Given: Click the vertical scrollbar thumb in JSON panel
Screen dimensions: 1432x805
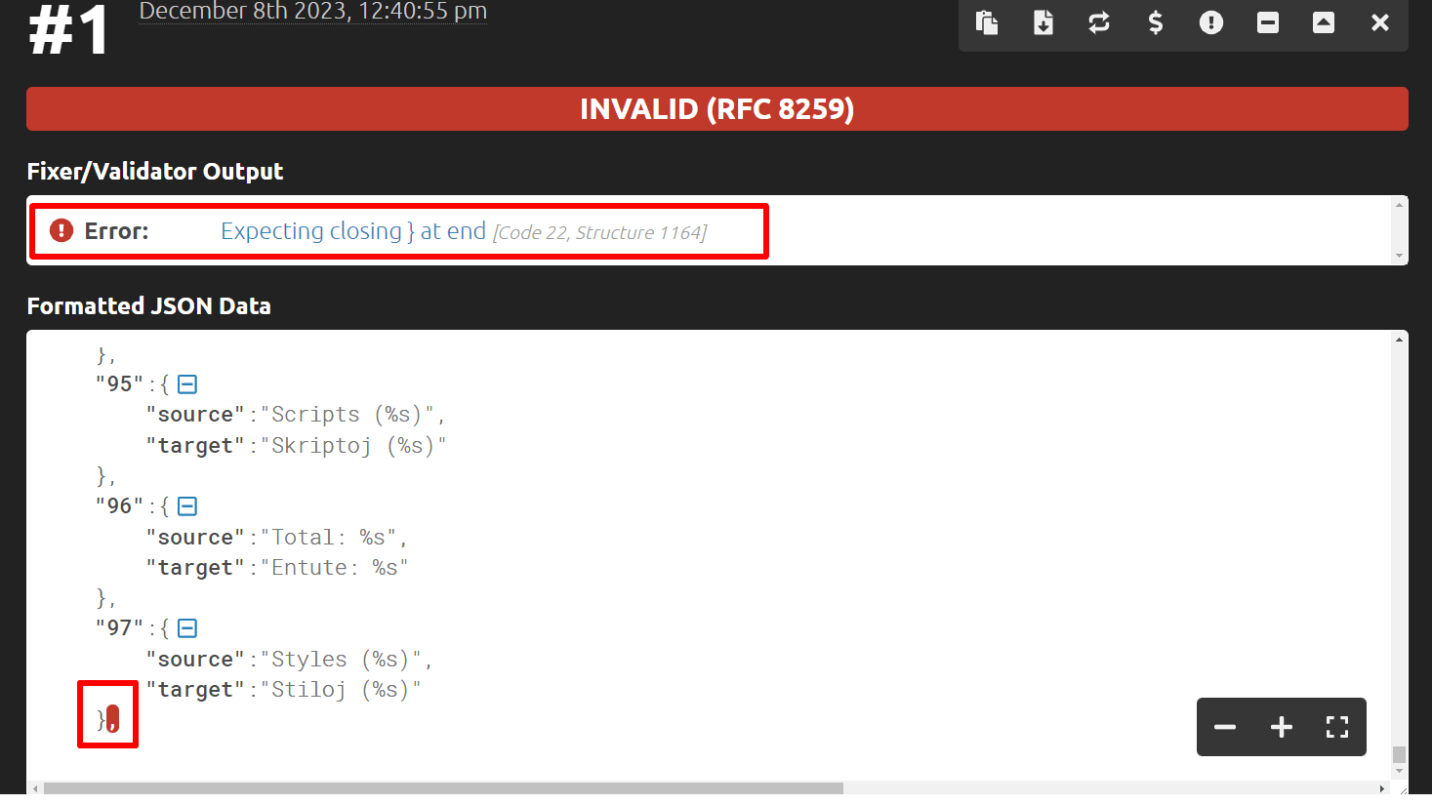Looking at the screenshot, I should [x=1399, y=754].
